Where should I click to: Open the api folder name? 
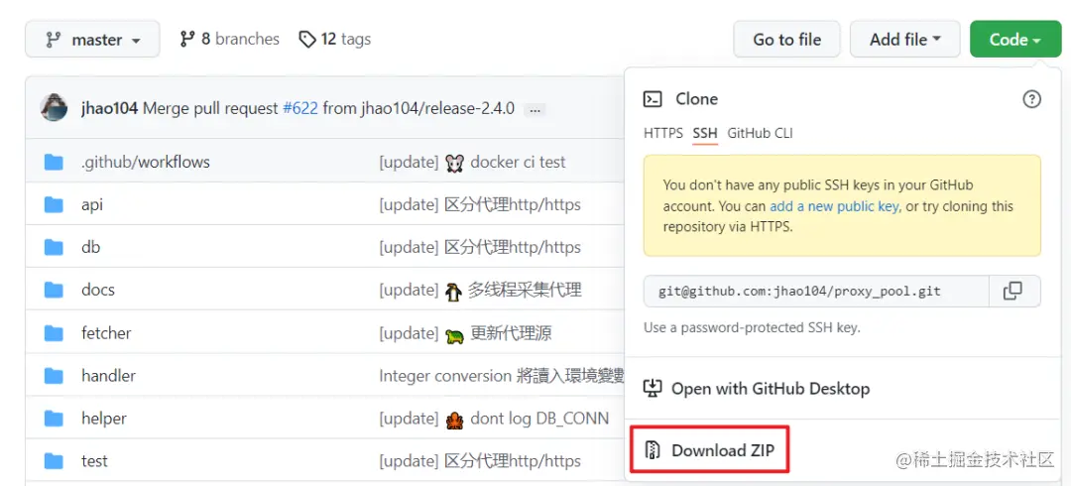click(92, 204)
